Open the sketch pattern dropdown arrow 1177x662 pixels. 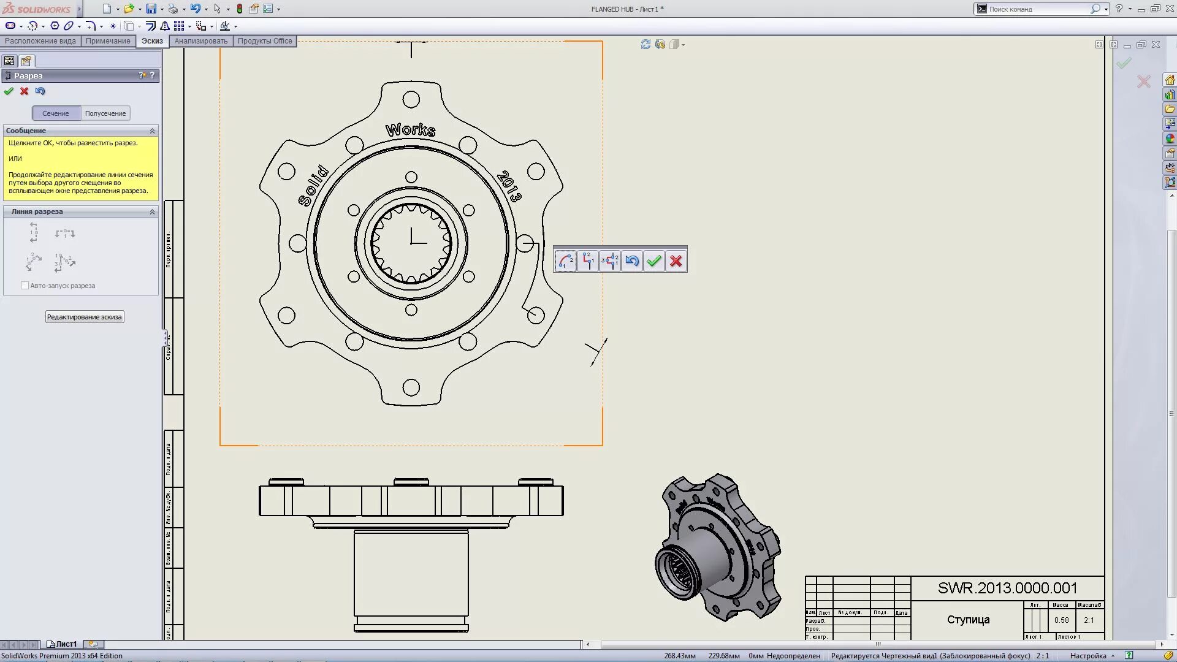(x=189, y=26)
